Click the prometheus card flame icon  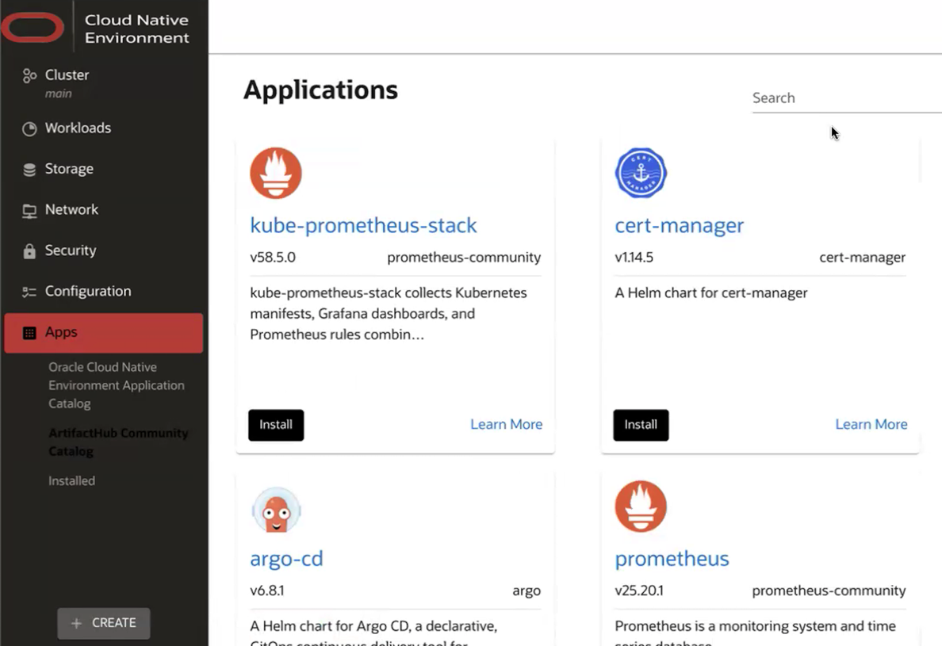click(x=641, y=506)
